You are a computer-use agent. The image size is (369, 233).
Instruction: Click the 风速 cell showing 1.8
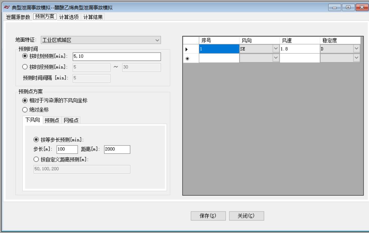pos(300,49)
